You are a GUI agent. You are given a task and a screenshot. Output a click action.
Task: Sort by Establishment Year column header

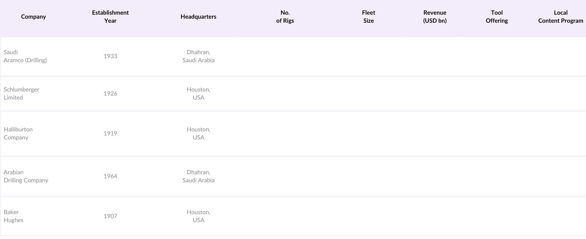pos(110,17)
